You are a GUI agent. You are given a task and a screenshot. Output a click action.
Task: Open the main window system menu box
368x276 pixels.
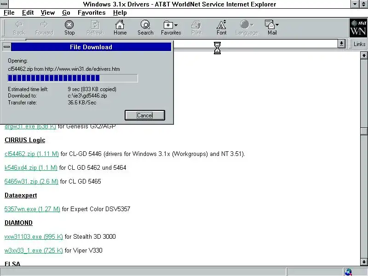[4, 4]
